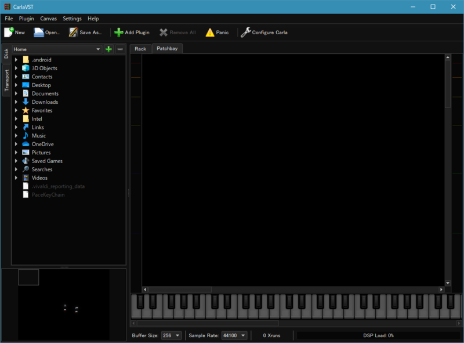Image resolution: width=464 pixels, height=343 pixels.
Task: Remove disk location with minus button
Action: pyautogui.click(x=120, y=49)
